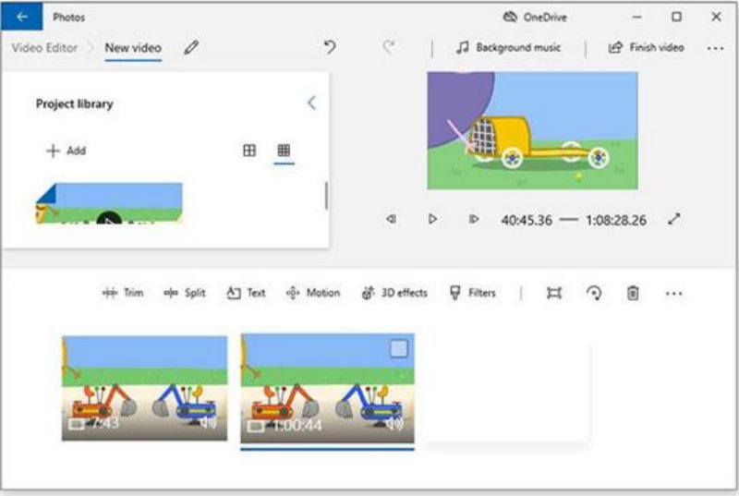Switch library to small grid view
The image size is (739, 496).
(x=284, y=151)
